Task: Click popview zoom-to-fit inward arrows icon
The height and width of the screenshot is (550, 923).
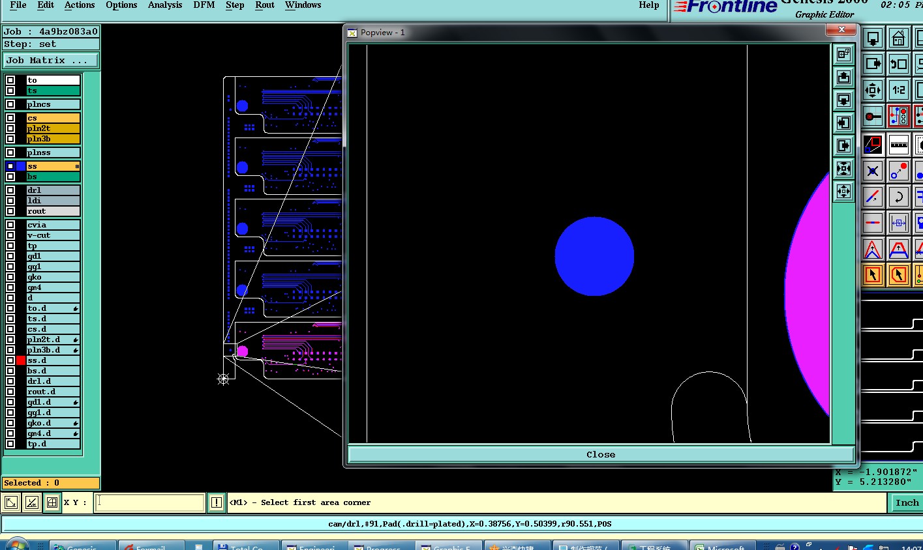Action: tap(843, 169)
